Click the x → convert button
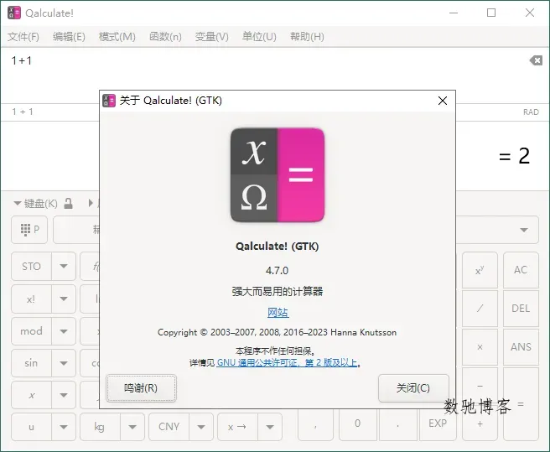 [237, 427]
